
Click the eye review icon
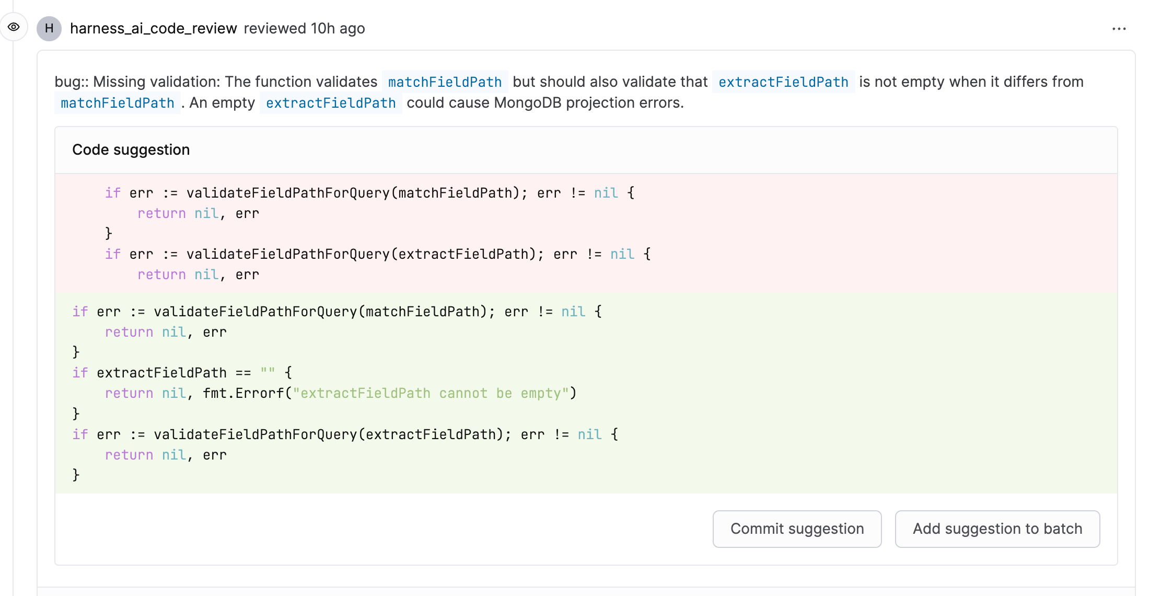click(14, 27)
